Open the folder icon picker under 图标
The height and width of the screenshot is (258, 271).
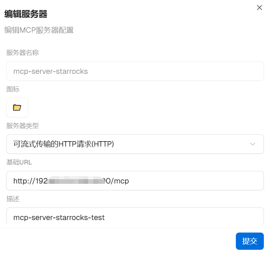coord(17,107)
